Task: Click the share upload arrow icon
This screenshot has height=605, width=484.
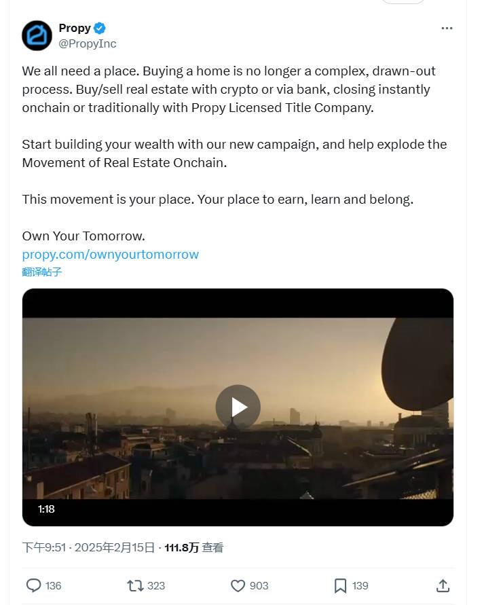Action: 443,585
